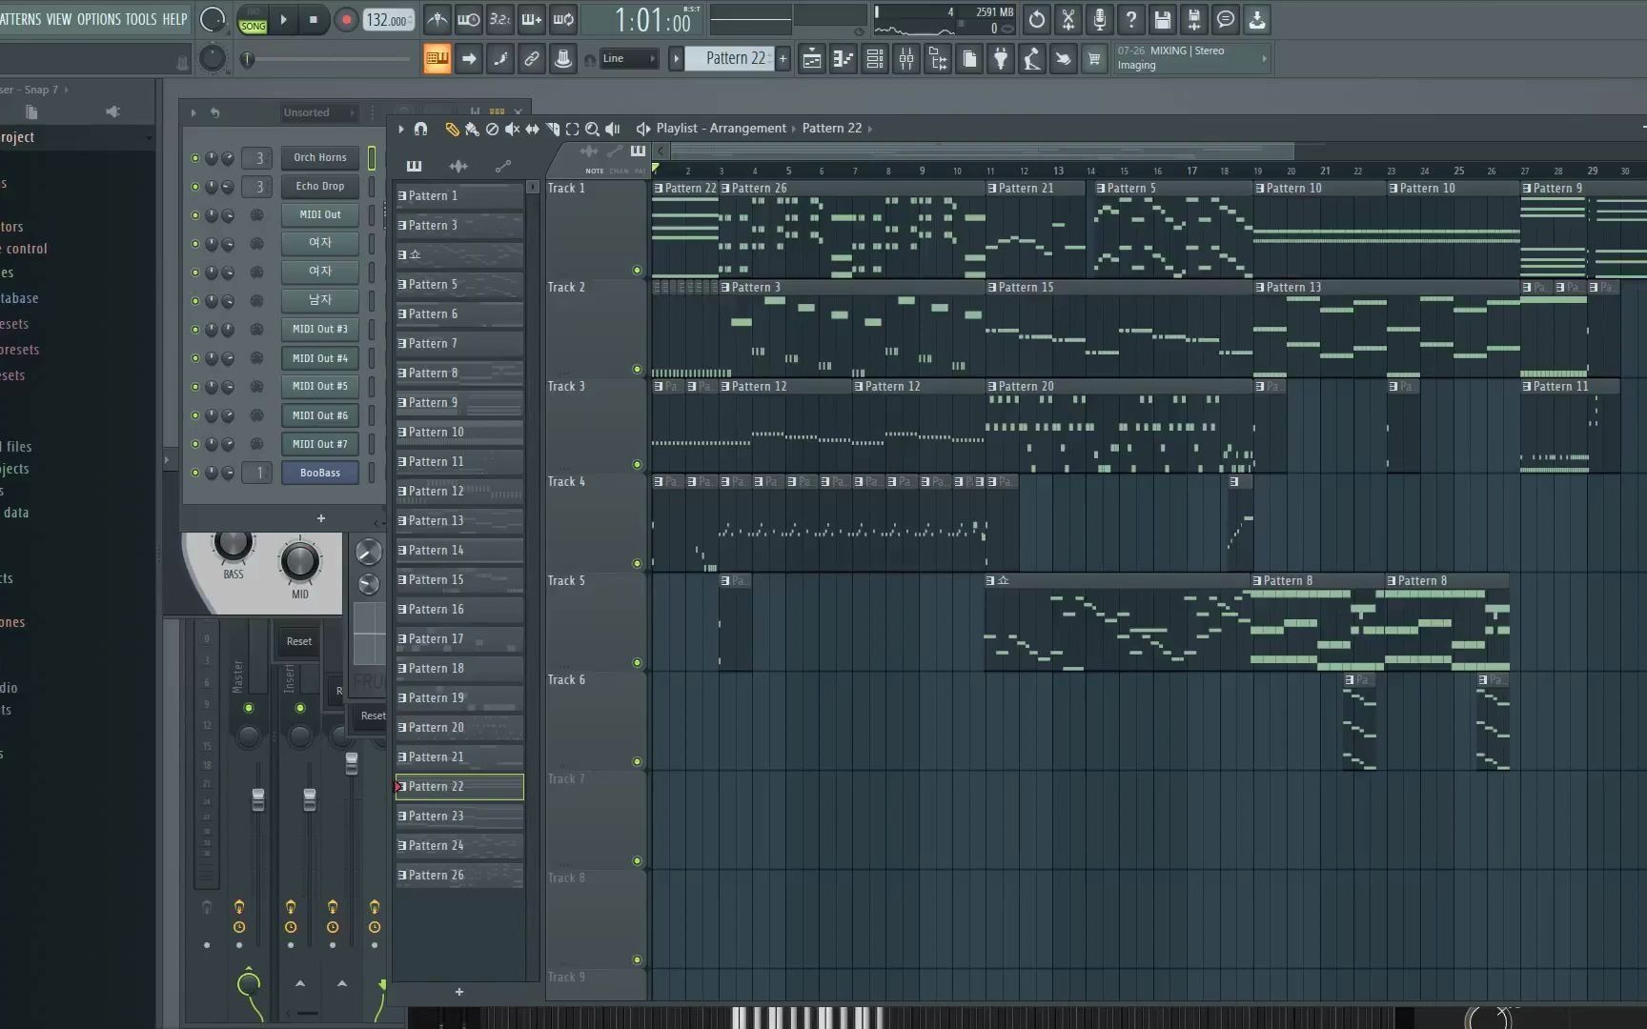Open the Unsorted channel filter dropdown
Screen dimensions: 1647x1029
(x=319, y=112)
